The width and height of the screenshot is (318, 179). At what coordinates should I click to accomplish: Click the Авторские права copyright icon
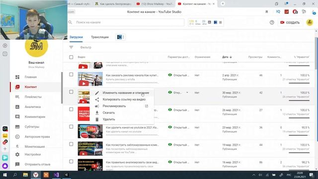click(17, 137)
